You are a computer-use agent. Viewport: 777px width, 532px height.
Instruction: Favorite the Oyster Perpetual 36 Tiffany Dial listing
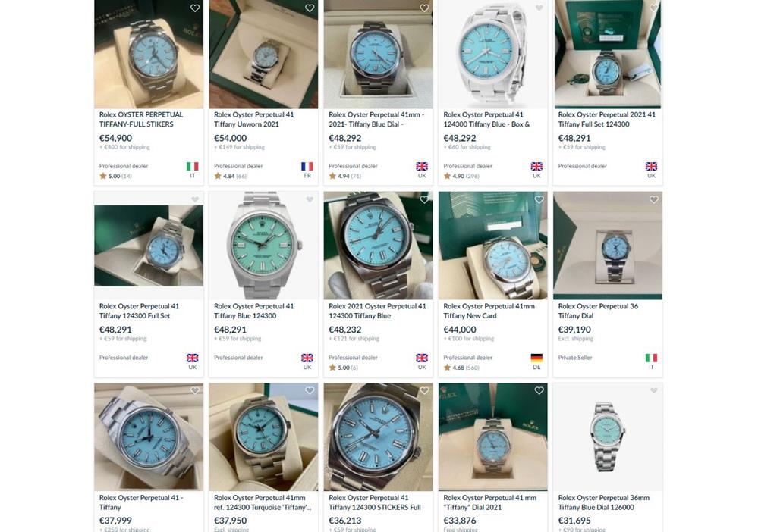[x=654, y=199]
